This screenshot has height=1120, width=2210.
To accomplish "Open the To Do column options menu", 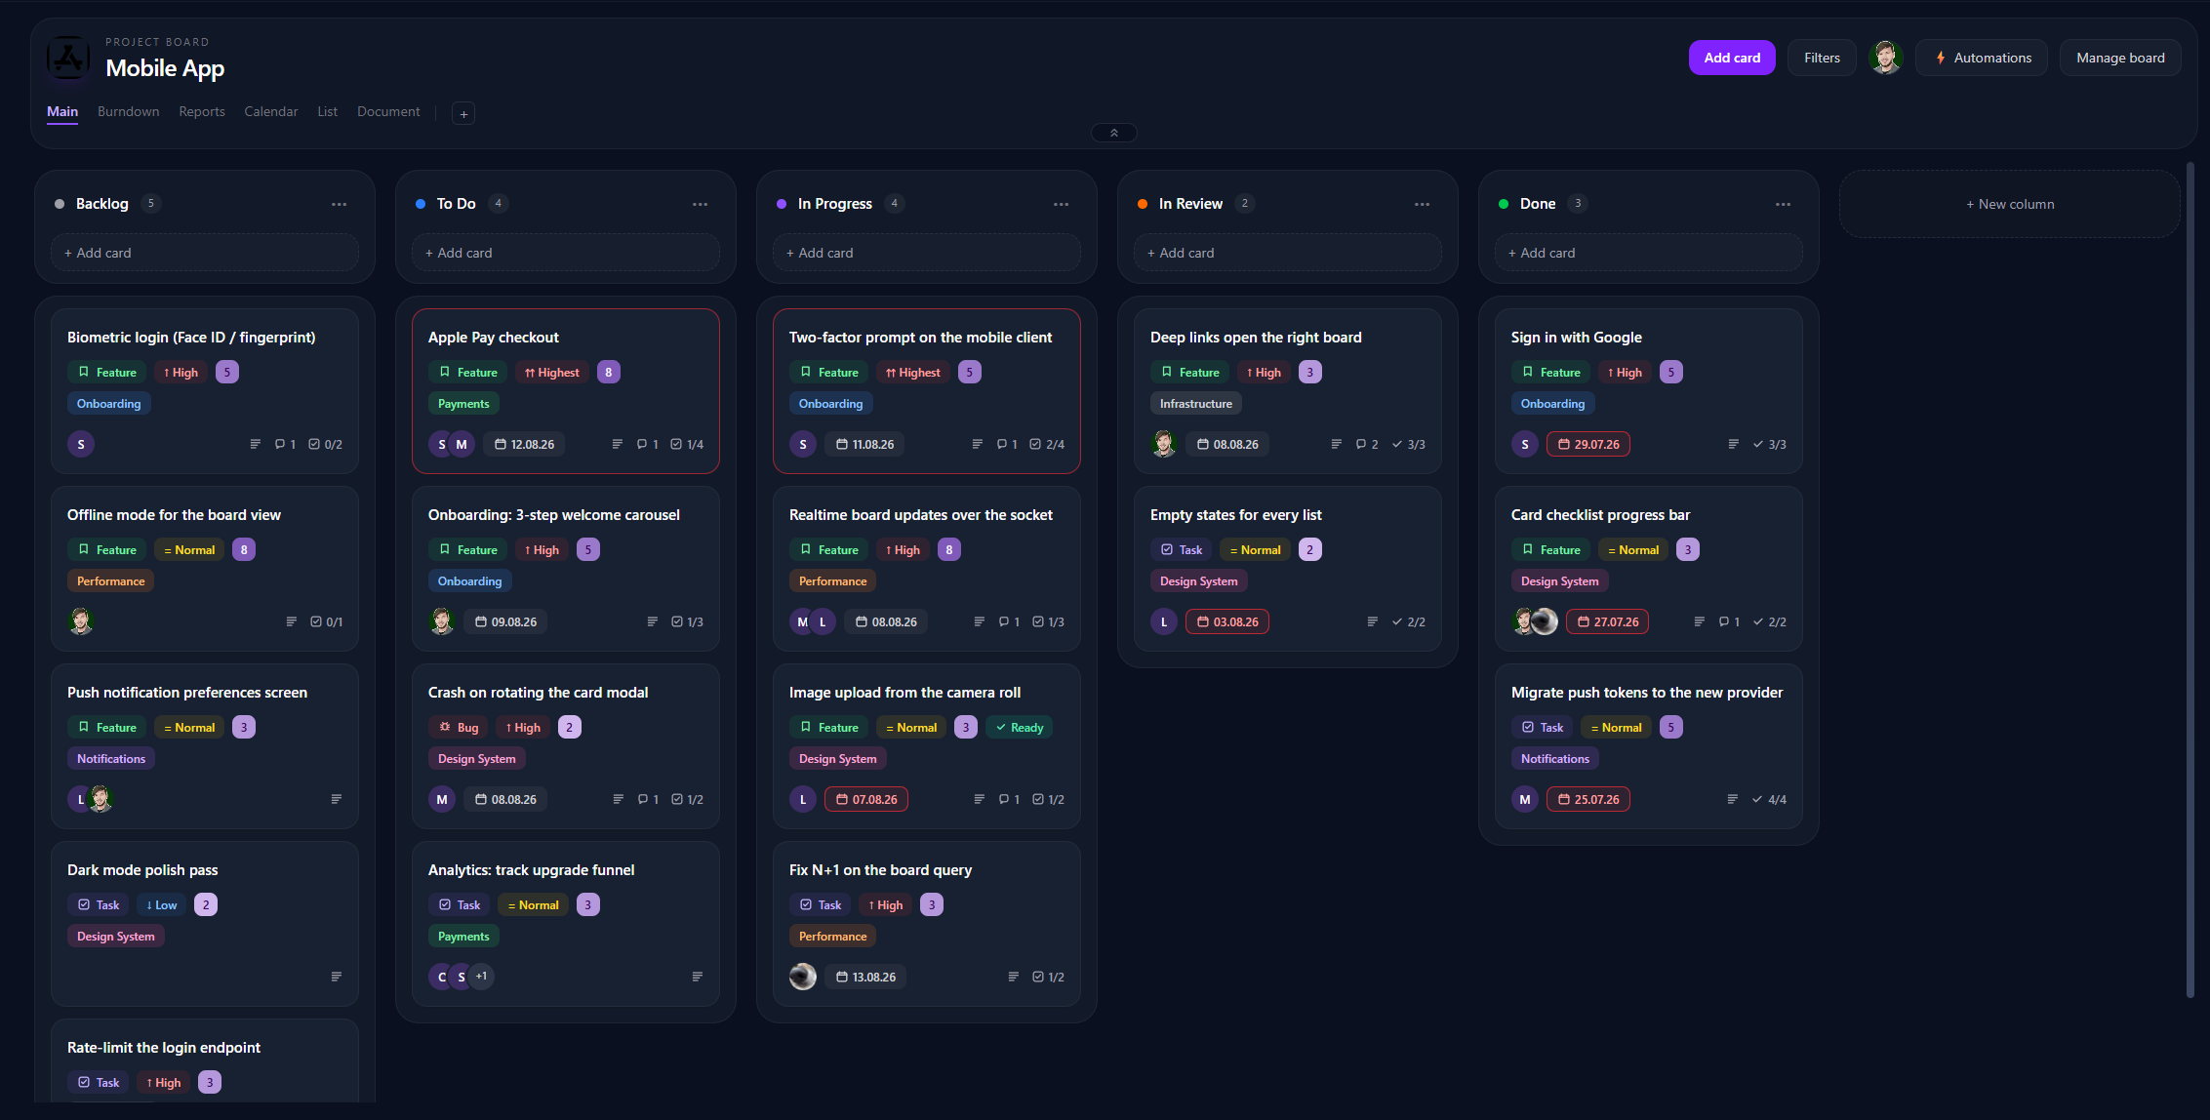I will click(x=700, y=204).
